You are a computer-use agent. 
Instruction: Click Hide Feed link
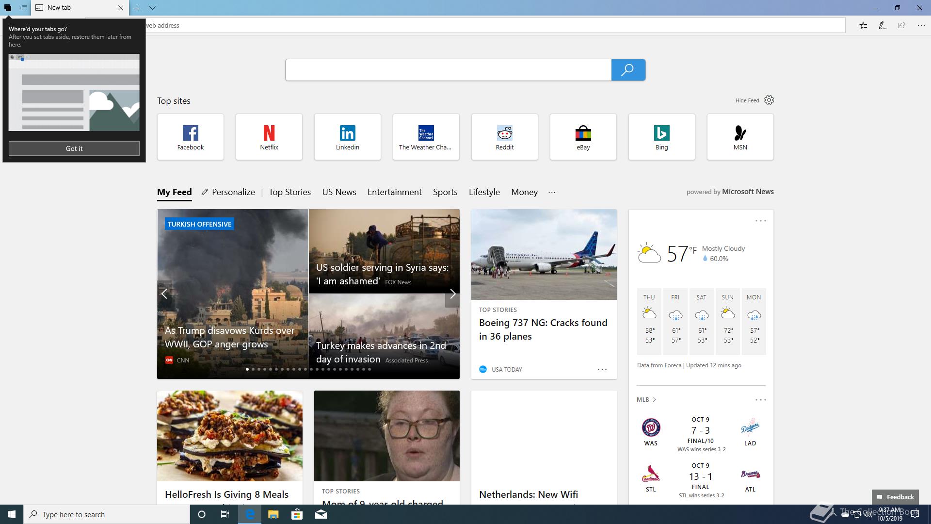pyautogui.click(x=747, y=100)
